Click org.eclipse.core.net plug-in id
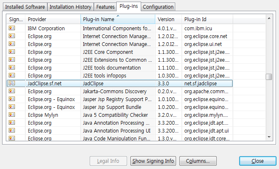This screenshot has height=169, width=279. click(x=206, y=36)
